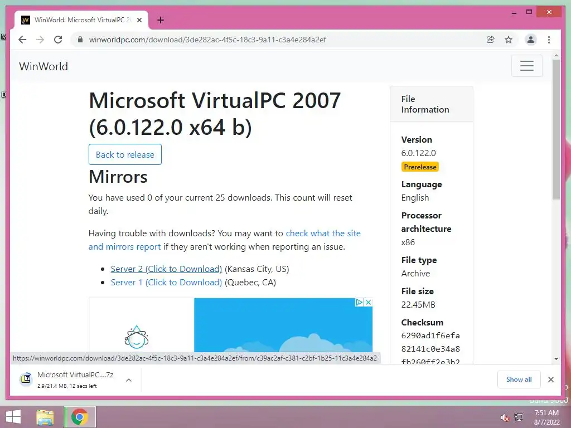The height and width of the screenshot is (428, 571).
Task: Expand download item options chevron
Action: click(129, 380)
